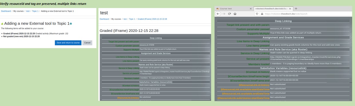
Task: Click the browser back arrow button
Action: tap(218, 14)
